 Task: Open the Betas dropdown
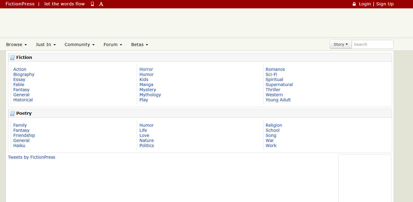139,45
